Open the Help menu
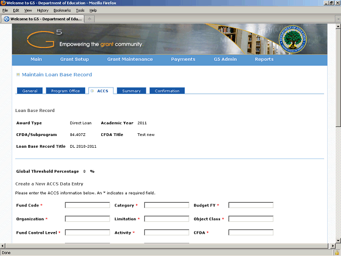This screenshot has height=256, width=341. (93, 10)
